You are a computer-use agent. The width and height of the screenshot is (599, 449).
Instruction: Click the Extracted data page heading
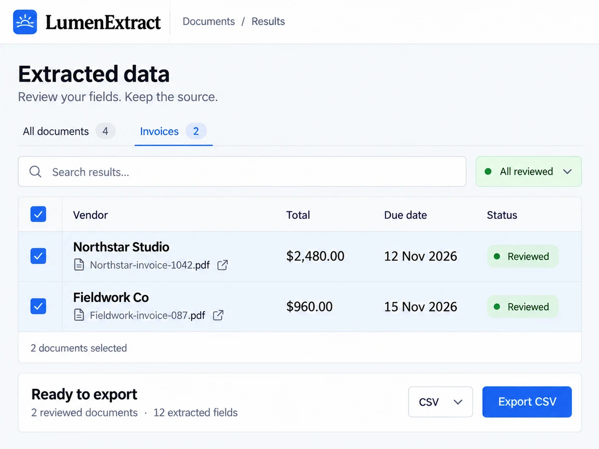click(94, 74)
